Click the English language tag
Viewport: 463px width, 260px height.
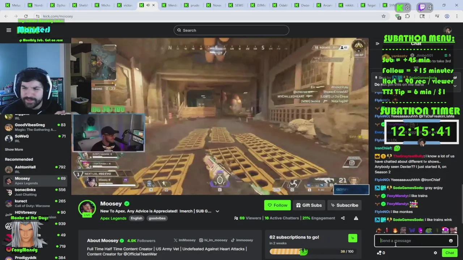(x=136, y=218)
